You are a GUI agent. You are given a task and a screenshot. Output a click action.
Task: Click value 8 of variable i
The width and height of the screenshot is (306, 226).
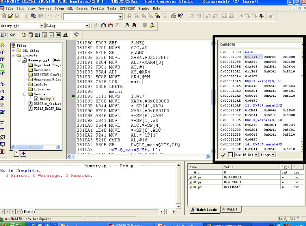225,172
